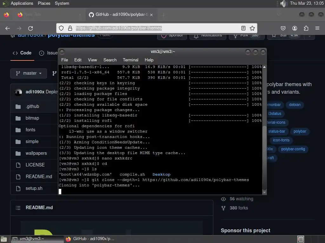Screen dimensions: 325x243
Task: Click the Firefox address bar URL
Action: (119, 28)
